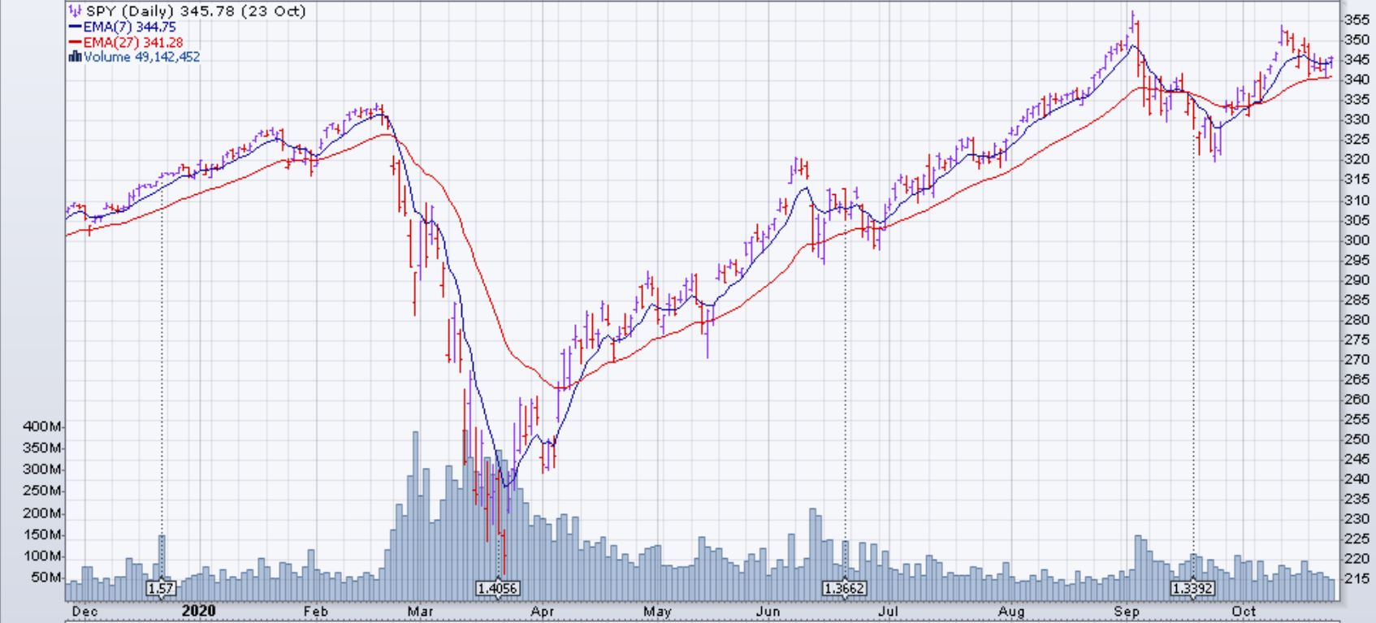Click the 1.3392 dividend marker

(1192, 588)
